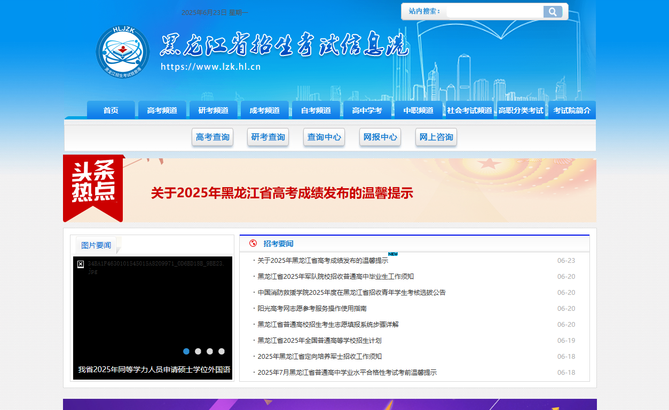Viewport: 669px width, 410px height.
Task: Click the HLJZK circular site logo
Action: pyautogui.click(x=123, y=52)
